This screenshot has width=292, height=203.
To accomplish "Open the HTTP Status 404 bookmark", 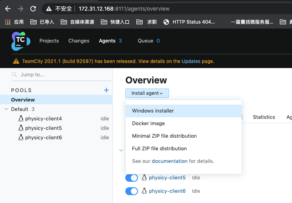I will [189, 22].
